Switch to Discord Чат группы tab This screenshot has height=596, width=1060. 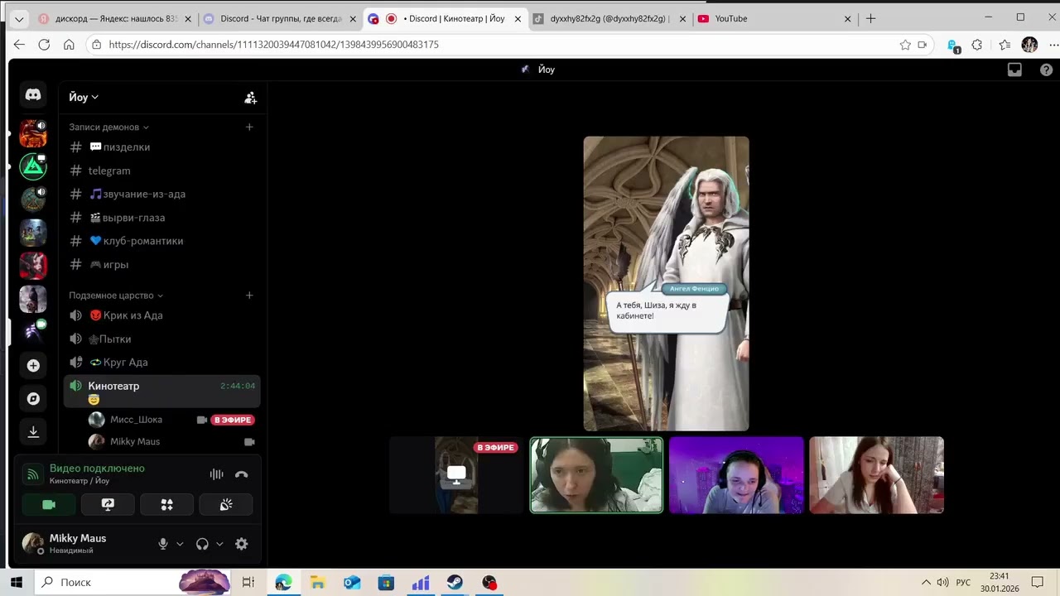click(280, 18)
